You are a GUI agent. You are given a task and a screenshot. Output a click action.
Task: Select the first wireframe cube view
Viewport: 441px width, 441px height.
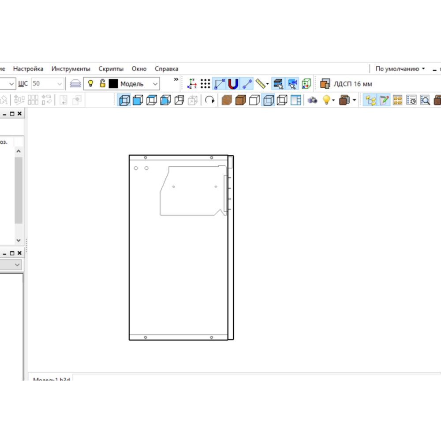(124, 101)
